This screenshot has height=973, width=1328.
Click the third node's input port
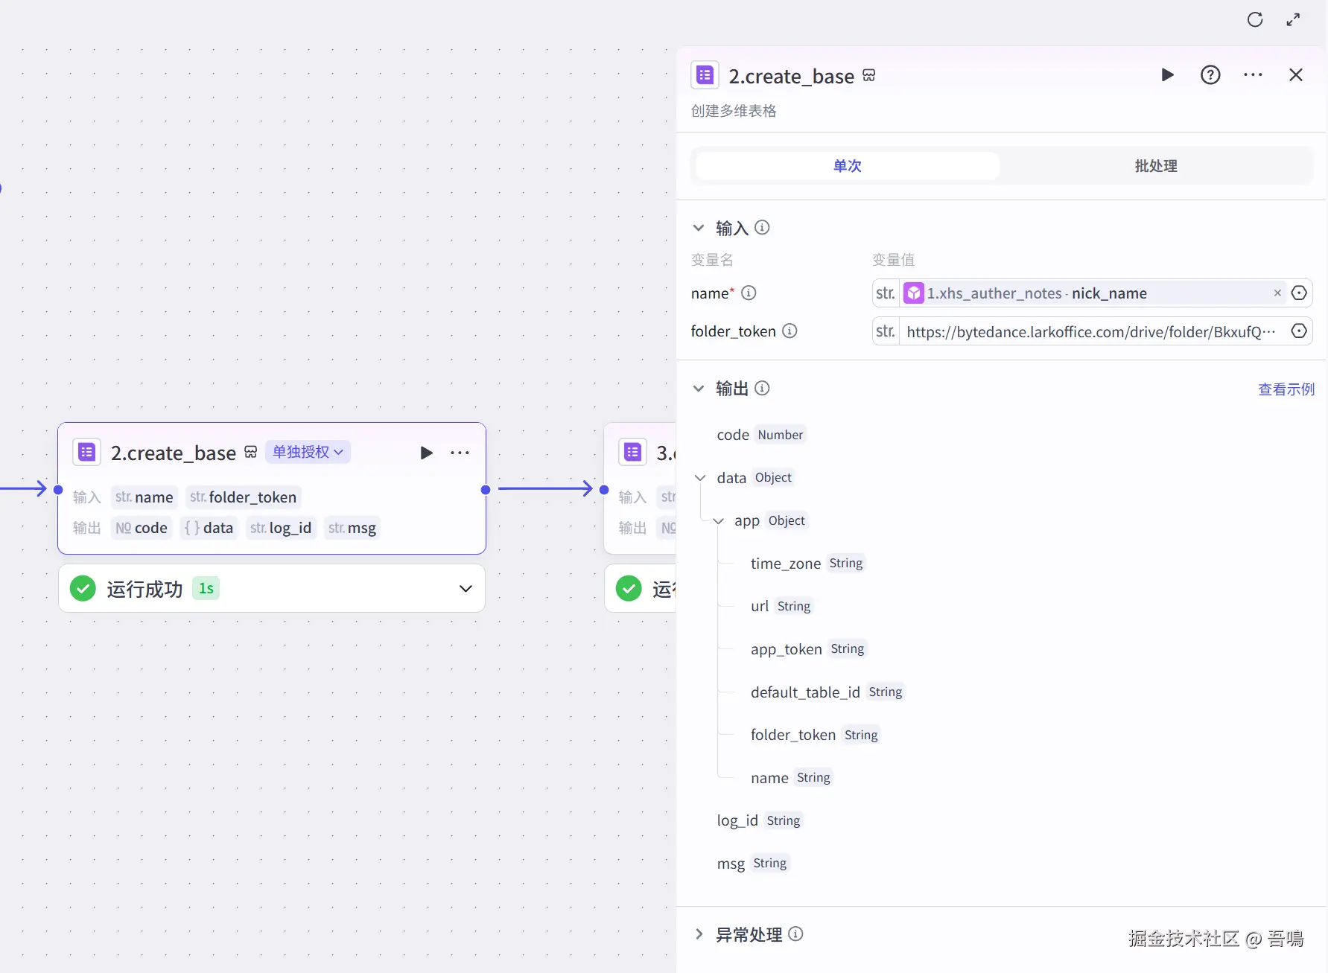pos(604,489)
